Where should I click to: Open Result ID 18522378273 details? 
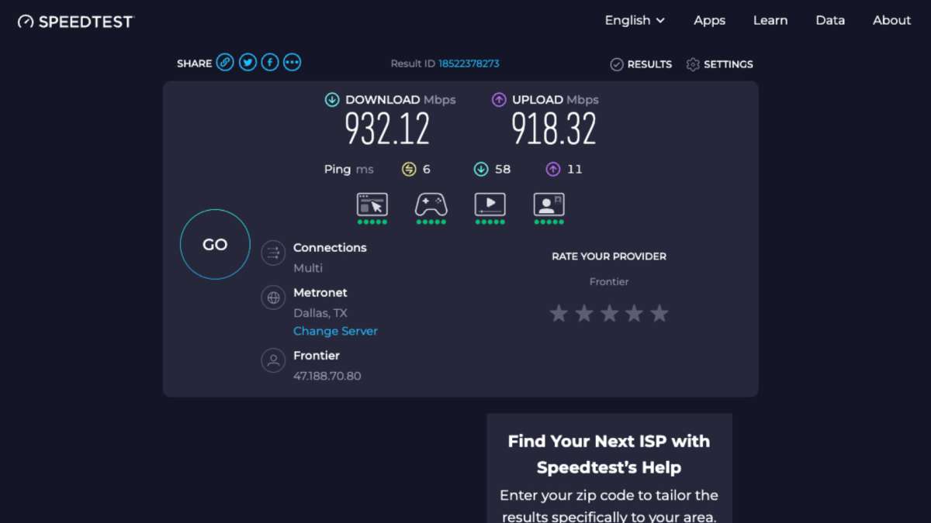pos(468,65)
